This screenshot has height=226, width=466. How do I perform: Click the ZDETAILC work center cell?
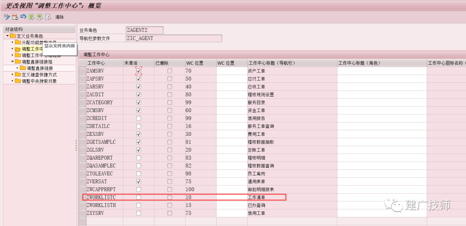point(104,126)
